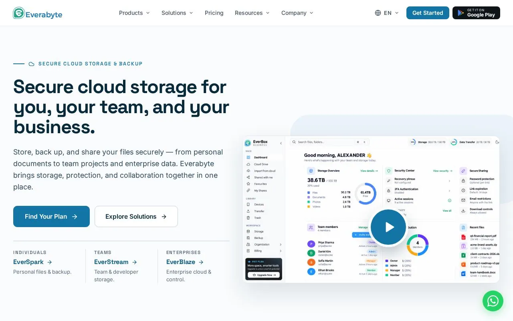Click the "Secure Cloud Storage & Backup" label
Viewport: 513px width, 321px height.
(91, 64)
